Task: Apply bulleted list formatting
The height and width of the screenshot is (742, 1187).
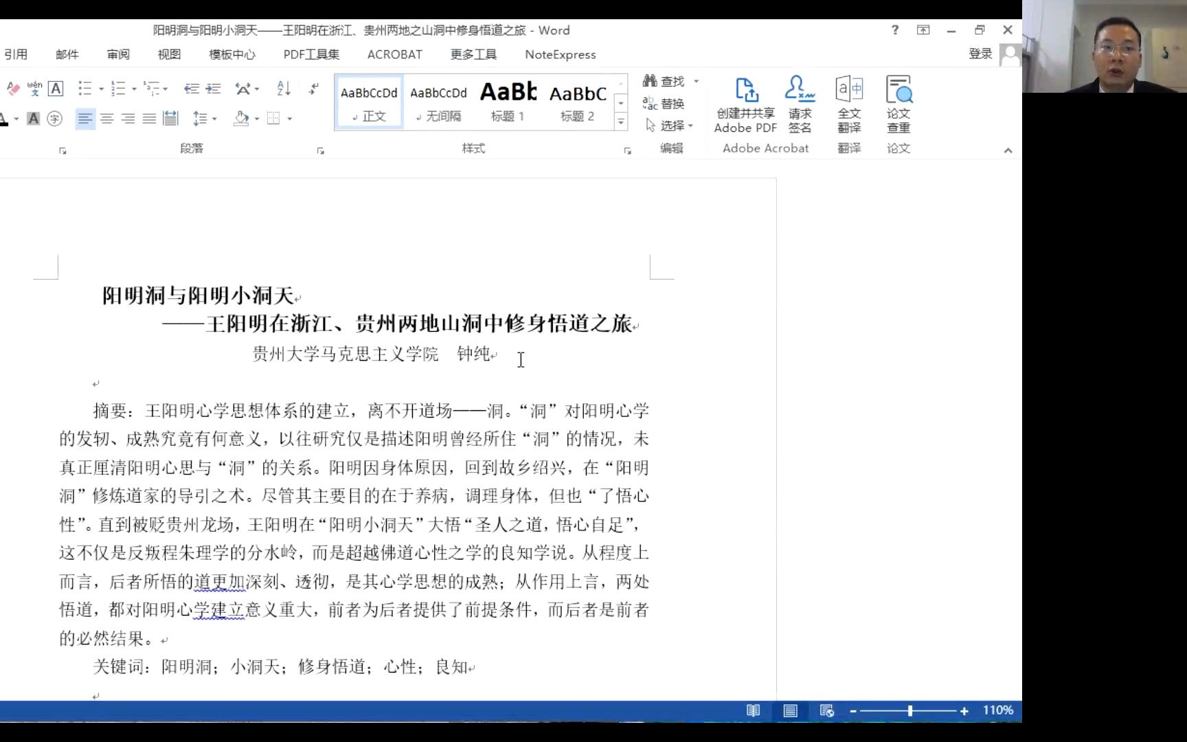Action: pos(84,88)
